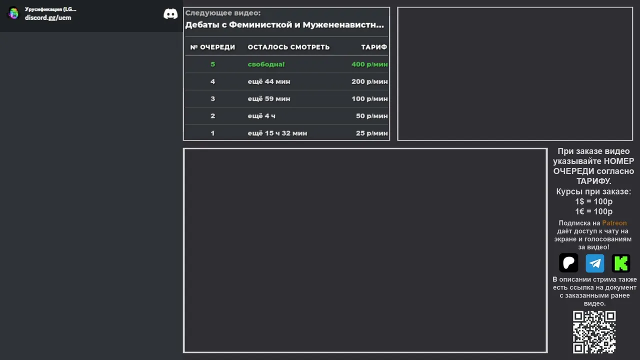Click the orange Patreon word link
The width and height of the screenshot is (640, 360).
coord(614,223)
